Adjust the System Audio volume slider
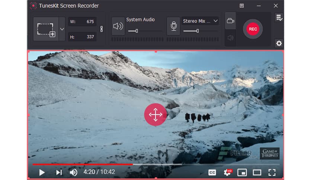The width and height of the screenshot is (311, 180). [x=145, y=31]
